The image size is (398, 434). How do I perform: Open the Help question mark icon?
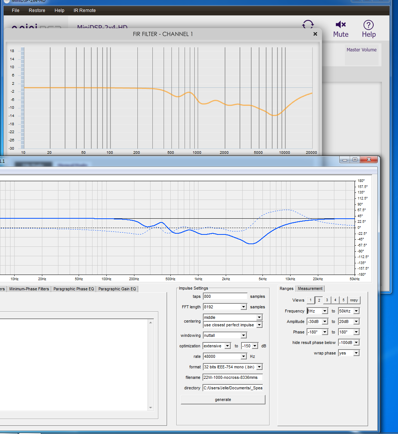[368, 25]
